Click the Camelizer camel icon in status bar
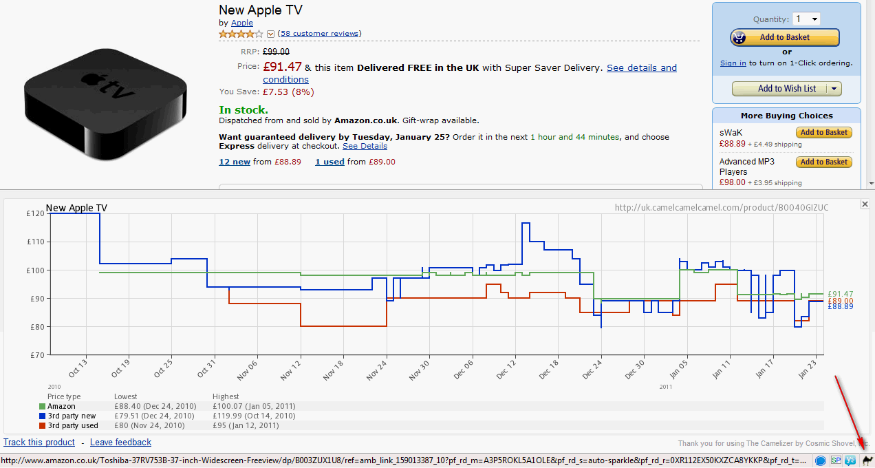Screen dimensions: 875x468 [x=867, y=460]
